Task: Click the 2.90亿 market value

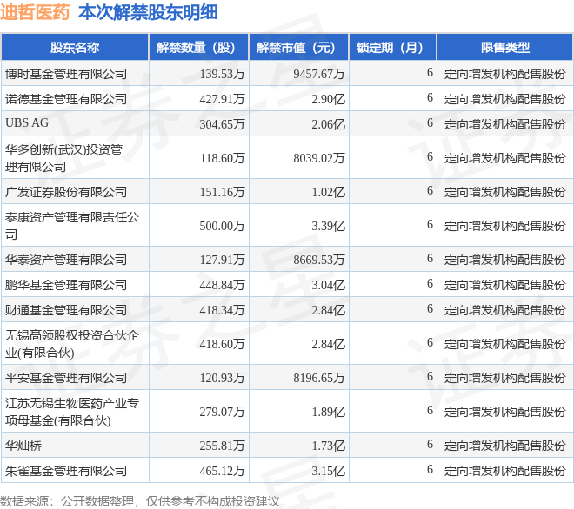Action: coord(328,100)
